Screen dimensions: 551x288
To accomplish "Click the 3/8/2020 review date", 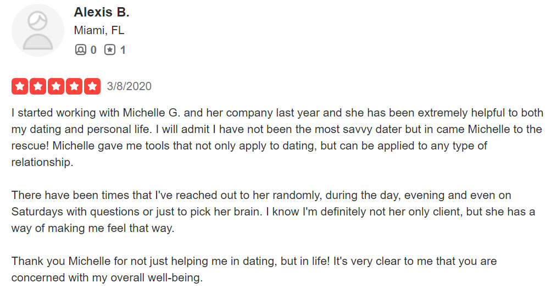I will [x=129, y=86].
